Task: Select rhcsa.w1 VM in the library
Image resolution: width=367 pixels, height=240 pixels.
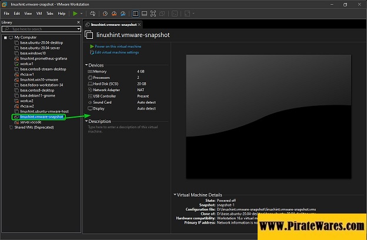Action: 27,74
